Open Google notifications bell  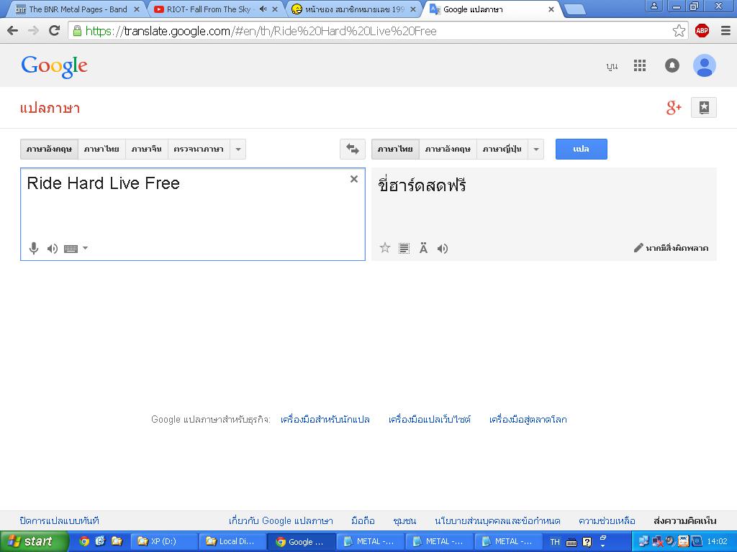tap(672, 65)
